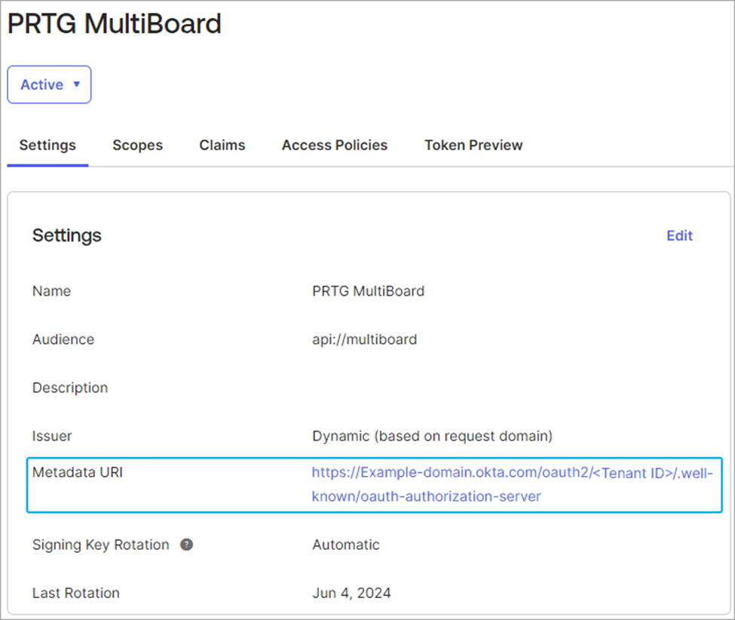Switch to the Scopes tab
Image resolution: width=735 pixels, height=620 pixels.
pyautogui.click(x=137, y=146)
